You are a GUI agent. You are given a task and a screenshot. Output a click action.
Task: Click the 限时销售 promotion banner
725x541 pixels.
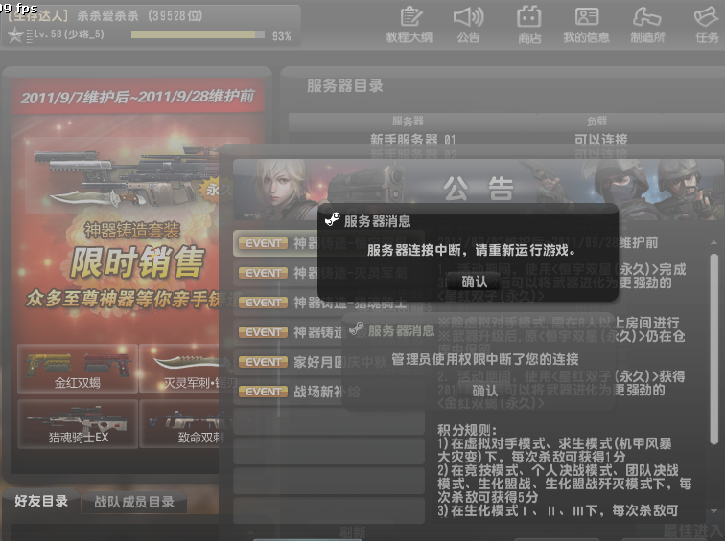click(x=137, y=262)
